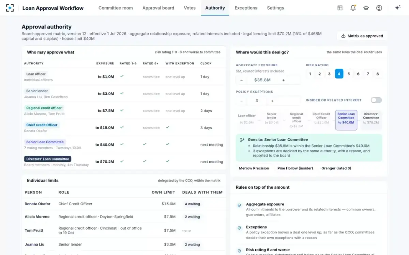This screenshot has height=255, width=409.
Task: Select risk rating 1
Action: (310, 74)
